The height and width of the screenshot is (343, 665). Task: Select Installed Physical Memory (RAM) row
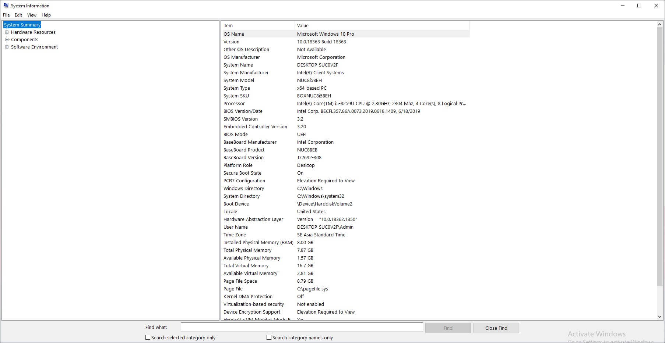click(x=345, y=242)
